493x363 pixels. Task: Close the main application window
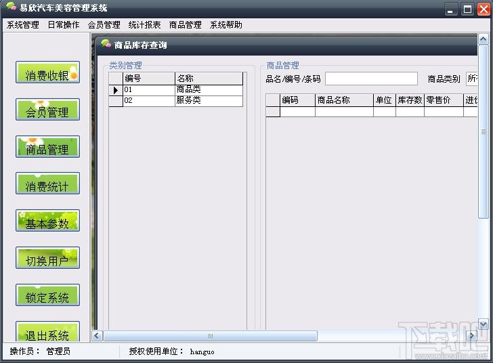(484, 9)
